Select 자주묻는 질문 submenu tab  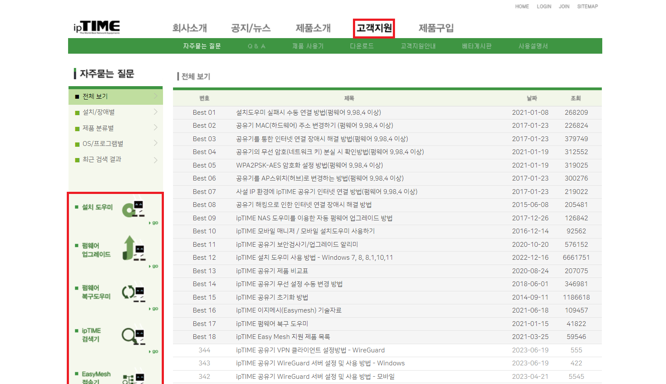tap(202, 46)
